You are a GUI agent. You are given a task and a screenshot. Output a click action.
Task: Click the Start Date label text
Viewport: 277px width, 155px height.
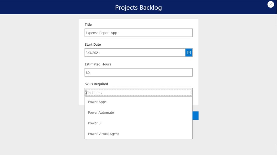(93, 45)
